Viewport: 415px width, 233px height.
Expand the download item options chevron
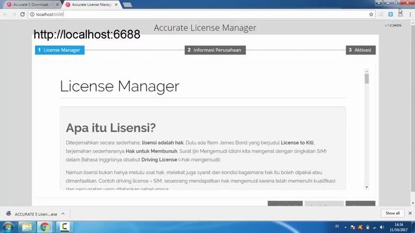click(x=63, y=214)
